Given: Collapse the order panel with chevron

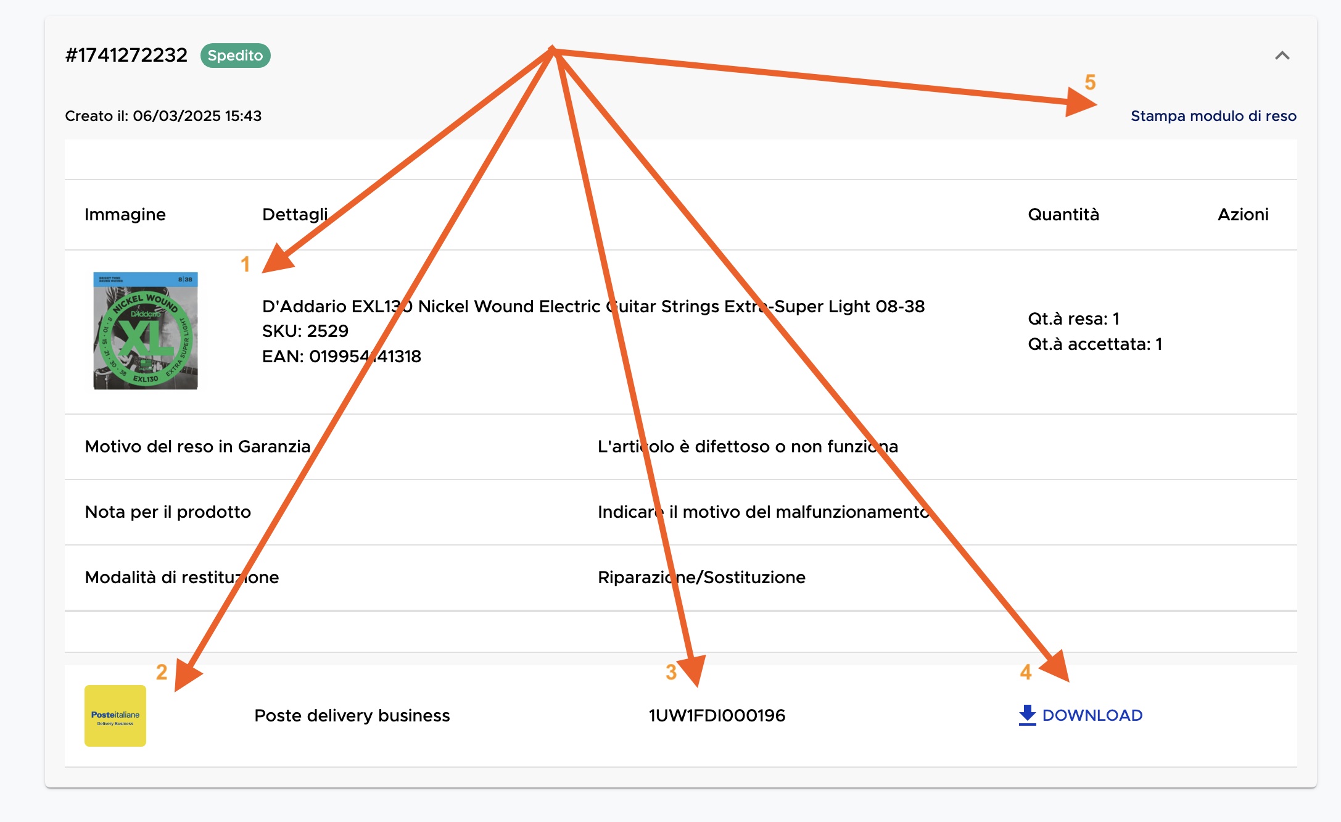Looking at the screenshot, I should point(1282,56).
